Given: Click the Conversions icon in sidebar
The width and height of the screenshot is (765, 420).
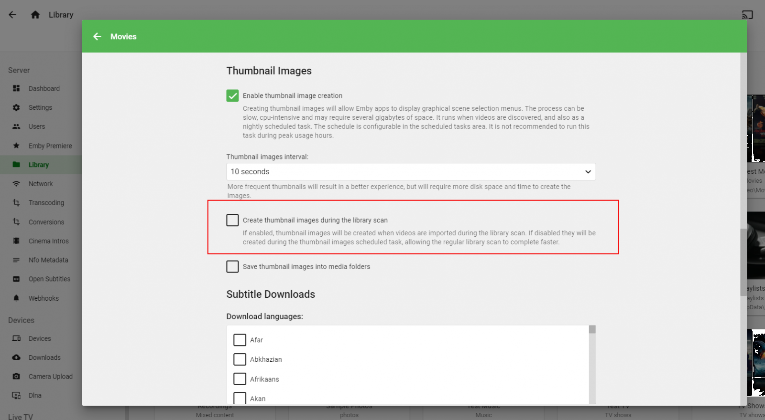Looking at the screenshot, I should (16, 222).
